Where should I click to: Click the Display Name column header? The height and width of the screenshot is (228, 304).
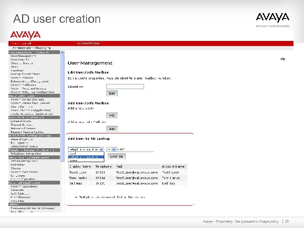[x=80, y=166]
